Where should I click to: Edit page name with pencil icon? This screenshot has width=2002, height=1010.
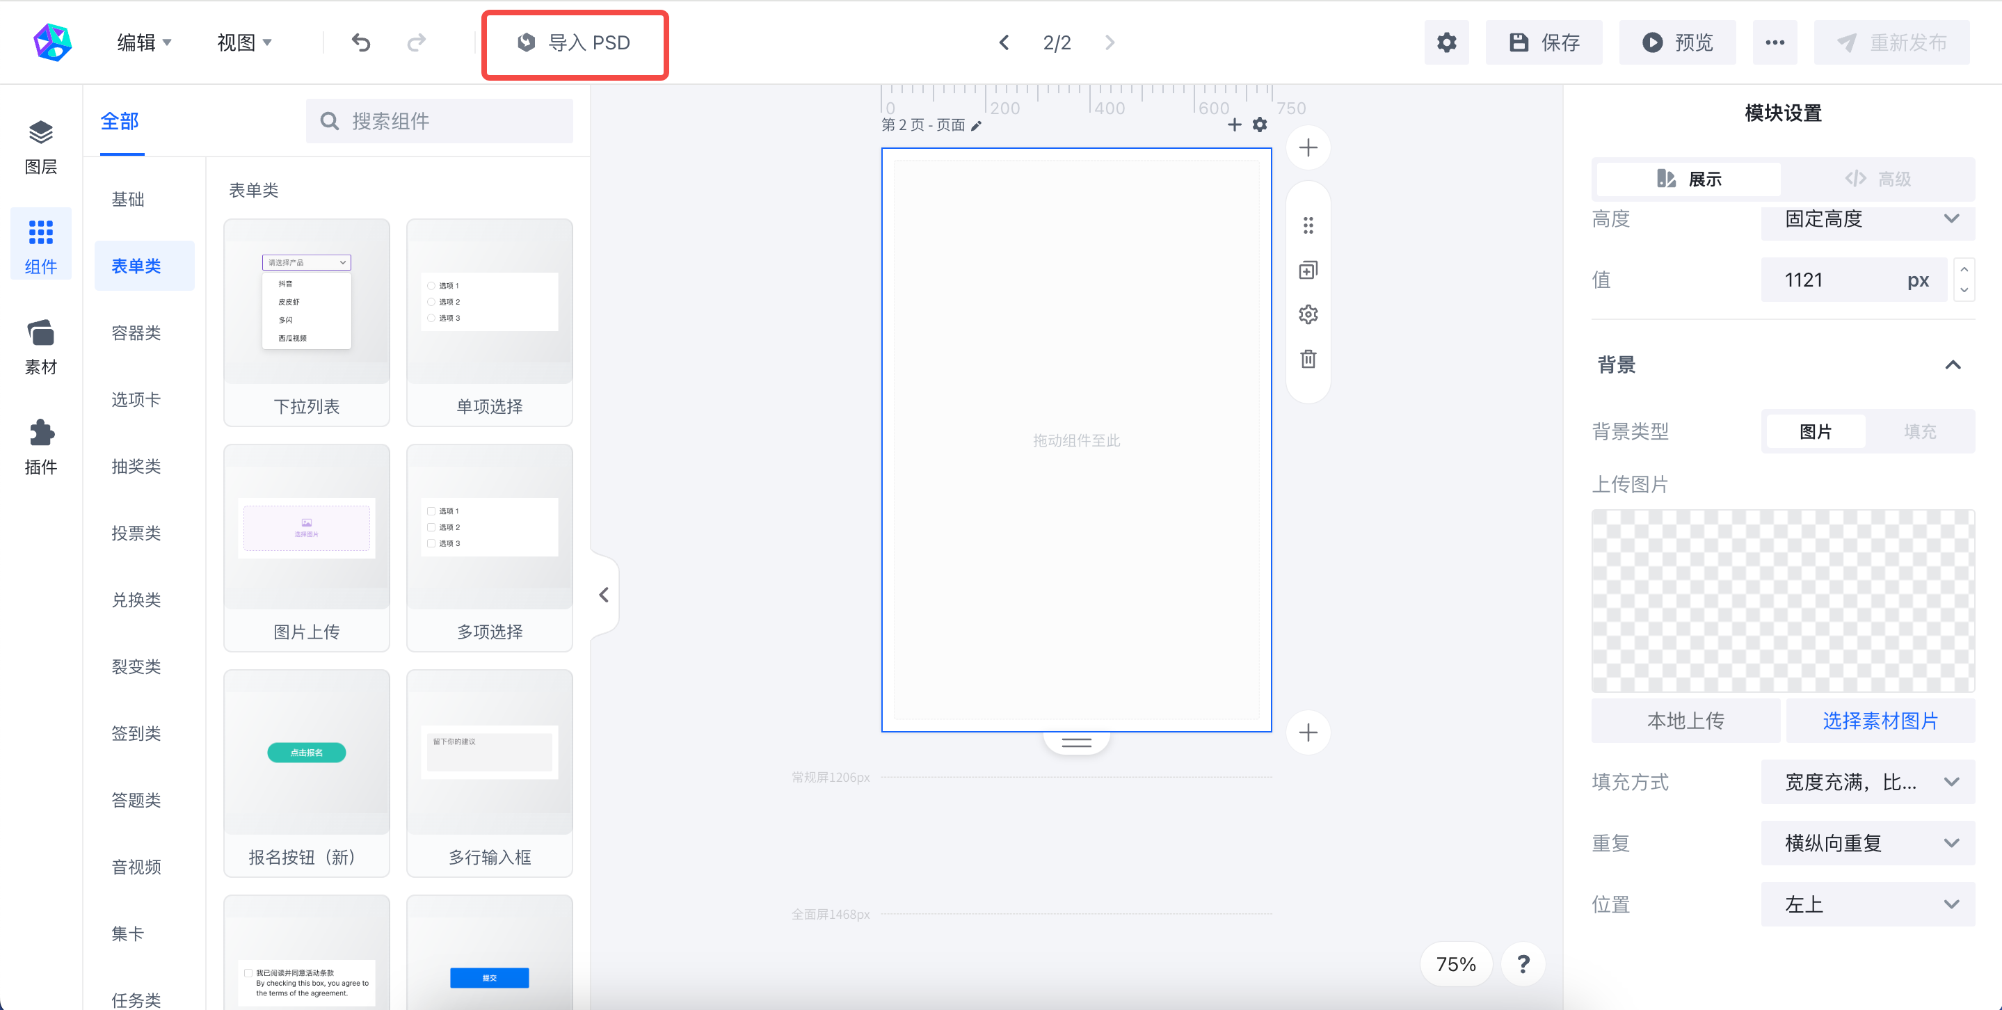[x=976, y=126]
